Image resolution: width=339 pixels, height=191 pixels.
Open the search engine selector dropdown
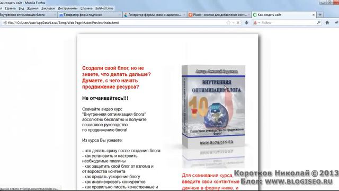point(256,23)
